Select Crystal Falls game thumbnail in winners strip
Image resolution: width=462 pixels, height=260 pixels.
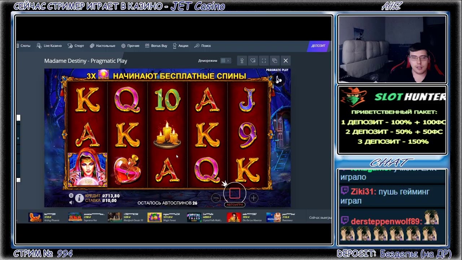point(194,217)
